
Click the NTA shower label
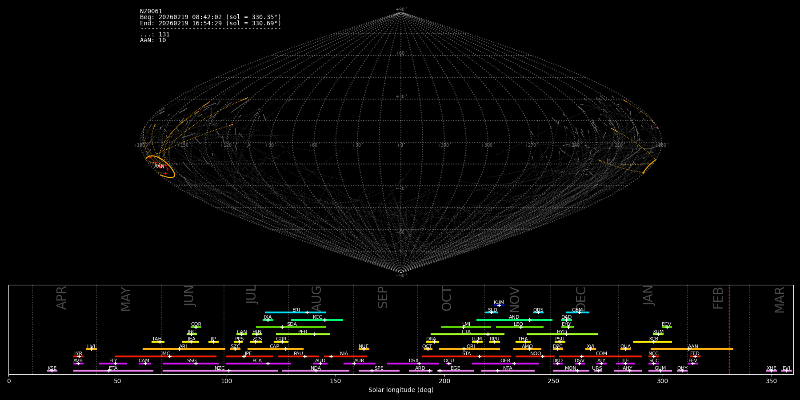[508, 368]
